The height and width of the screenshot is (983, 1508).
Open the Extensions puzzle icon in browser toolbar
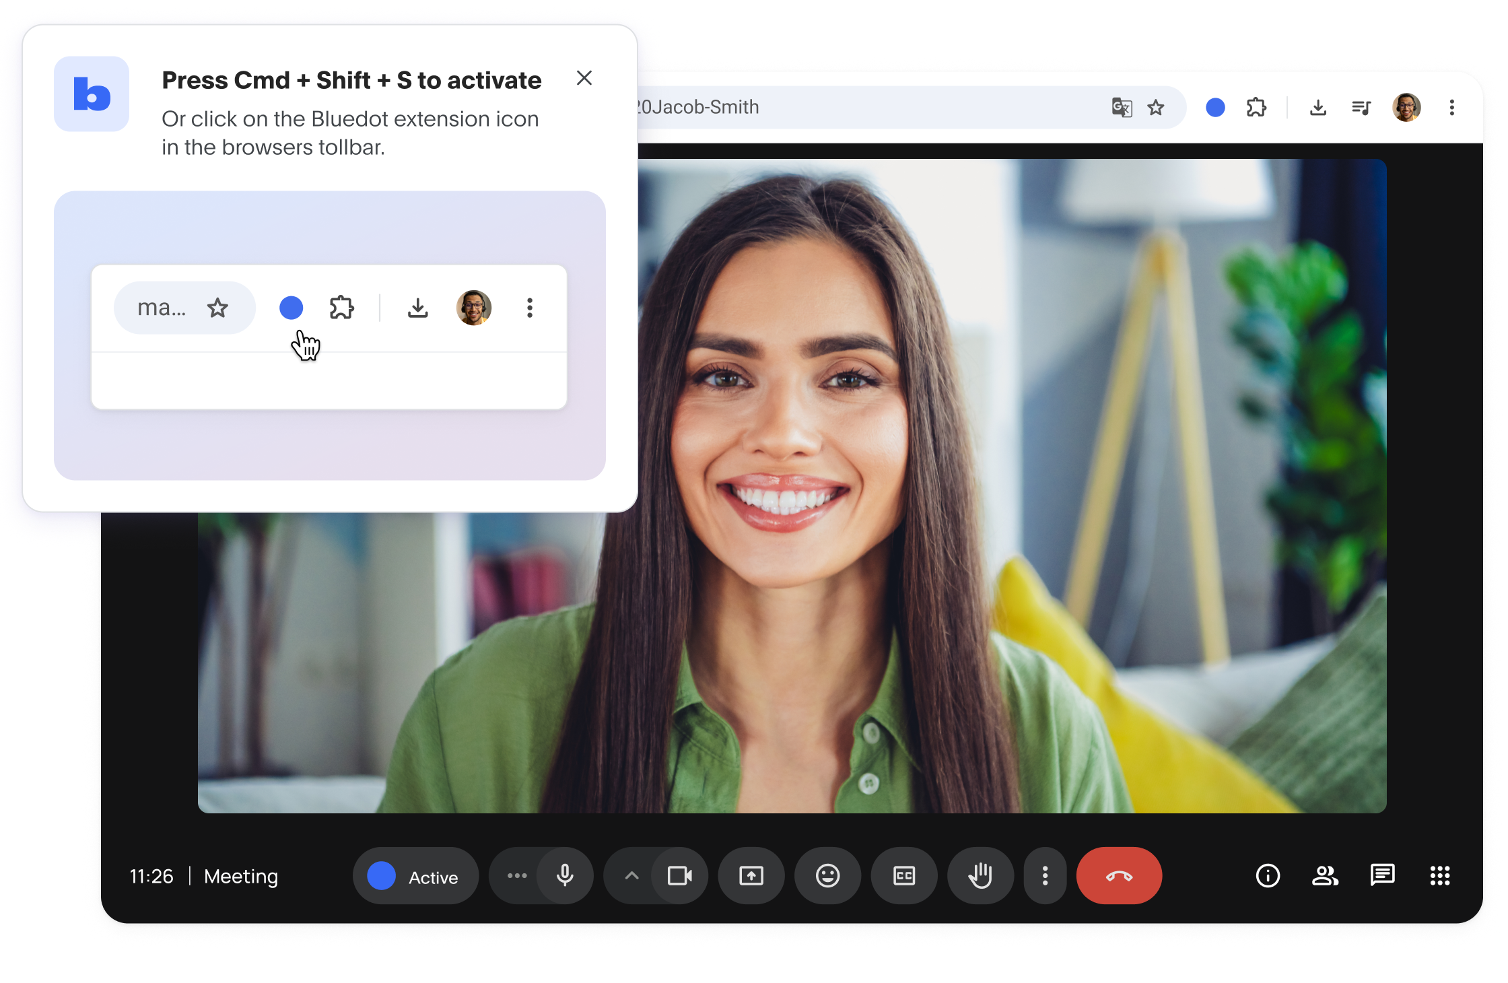(x=1256, y=107)
